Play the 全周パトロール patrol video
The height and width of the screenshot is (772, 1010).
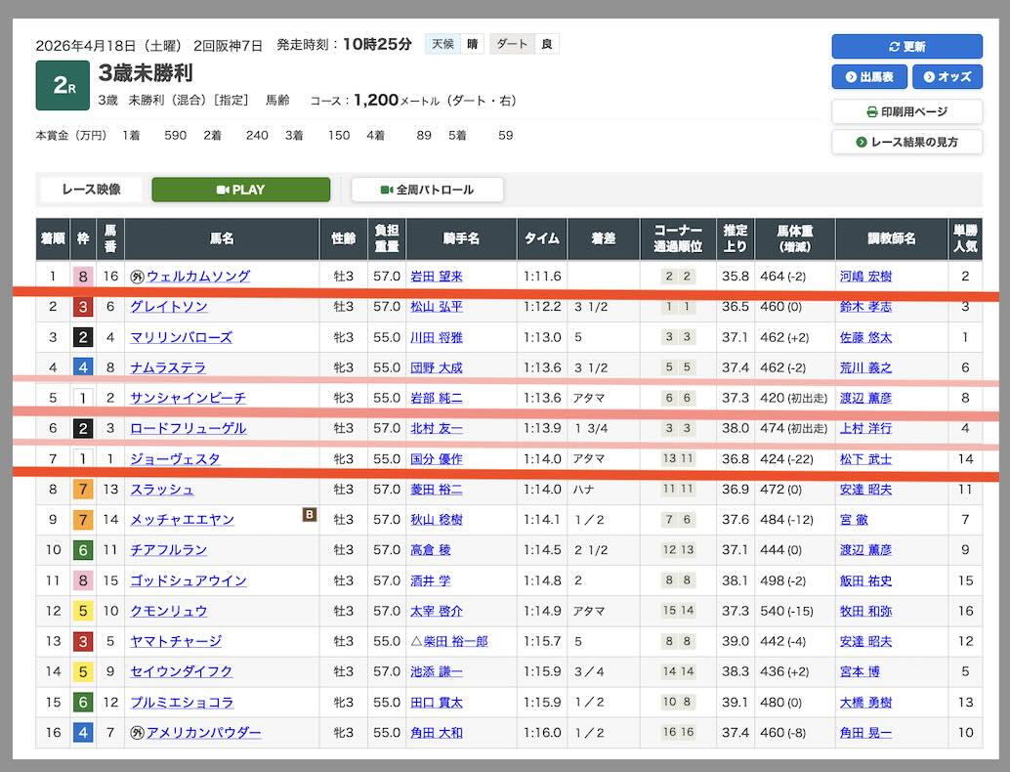click(427, 190)
